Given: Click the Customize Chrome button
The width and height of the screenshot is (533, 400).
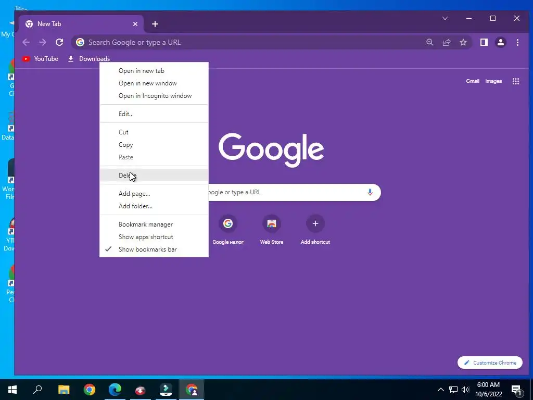Looking at the screenshot, I should [490, 362].
